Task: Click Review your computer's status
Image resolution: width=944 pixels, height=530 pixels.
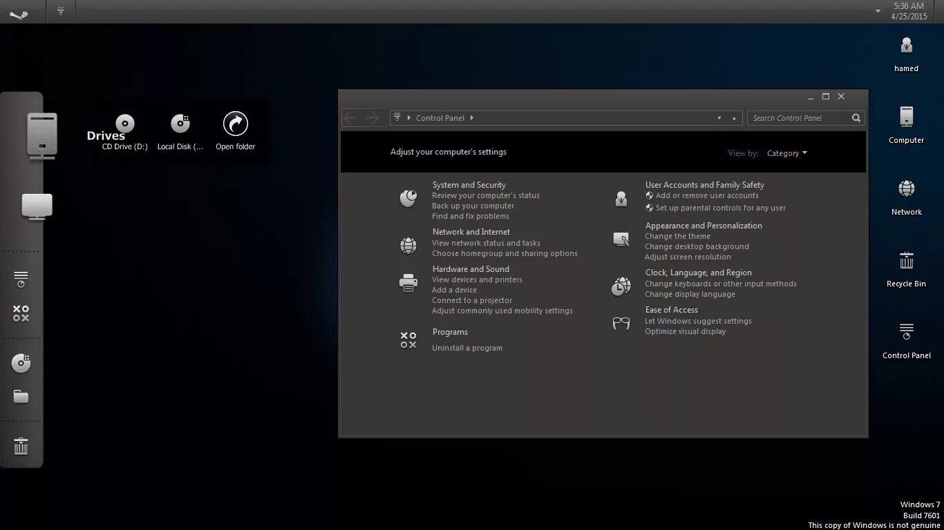Action: tap(486, 195)
